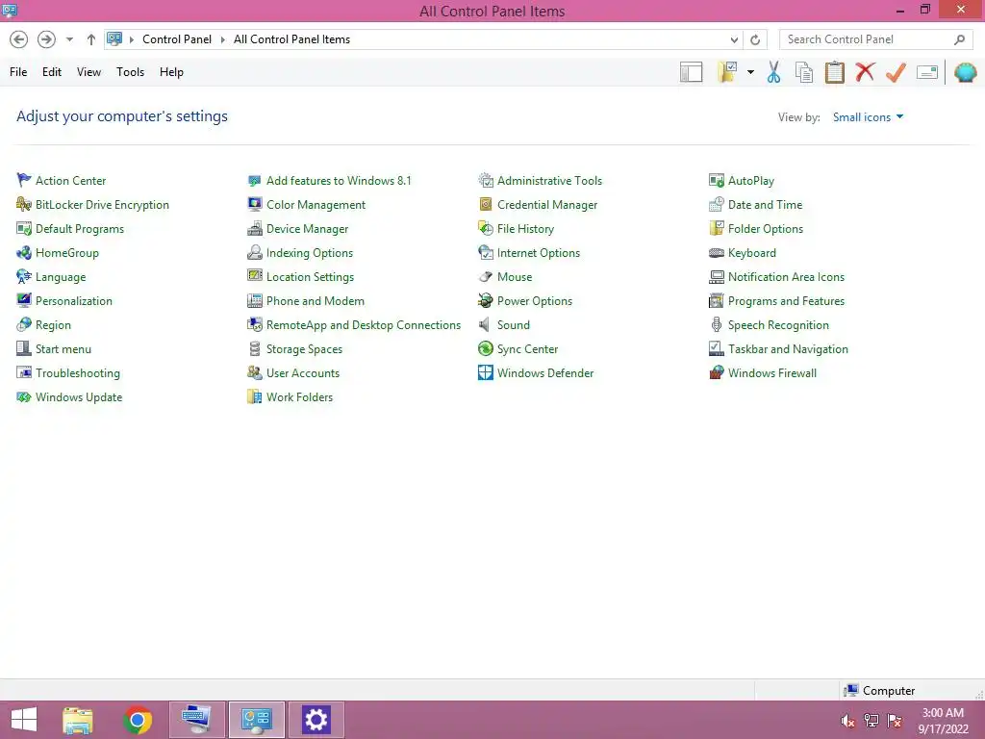Open Administrative Tools link
The width and height of the screenshot is (985, 739).
click(x=549, y=180)
